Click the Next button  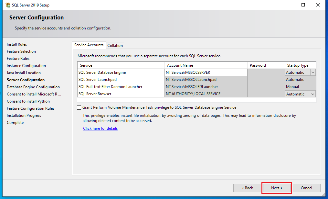[277, 188]
